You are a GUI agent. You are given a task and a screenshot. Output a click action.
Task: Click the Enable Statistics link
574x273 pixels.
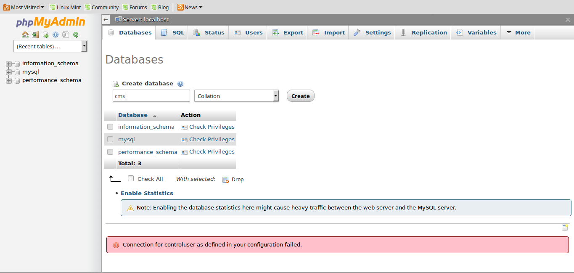click(147, 193)
